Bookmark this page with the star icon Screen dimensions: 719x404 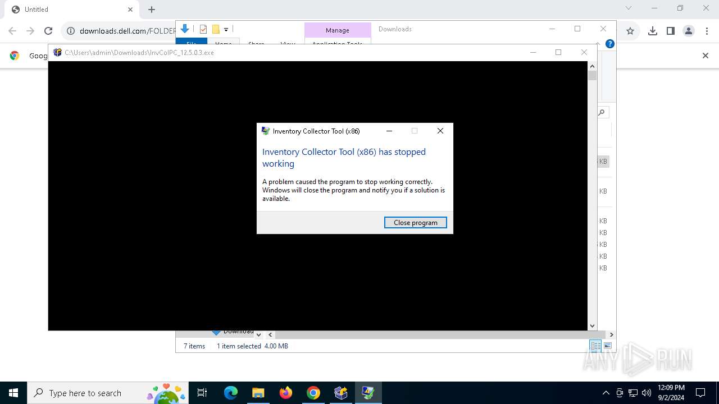point(630,31)
